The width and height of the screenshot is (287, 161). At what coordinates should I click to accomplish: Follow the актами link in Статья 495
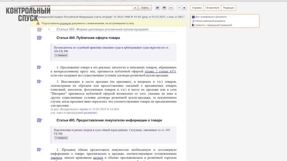click(98, 158)
